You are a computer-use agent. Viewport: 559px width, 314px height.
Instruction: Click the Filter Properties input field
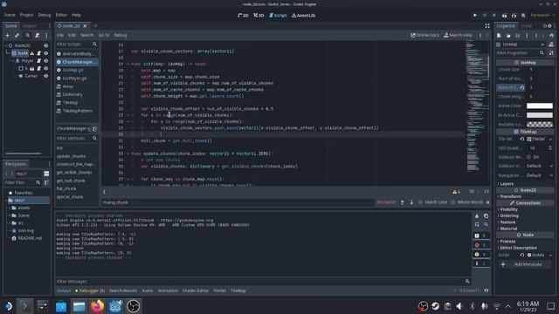click(x=521, y=53)
